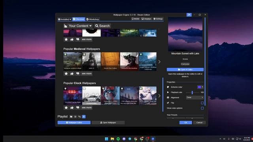Open the playlist configure icon
The width and height of the screenshot is (253, 142).
[79, 117]
